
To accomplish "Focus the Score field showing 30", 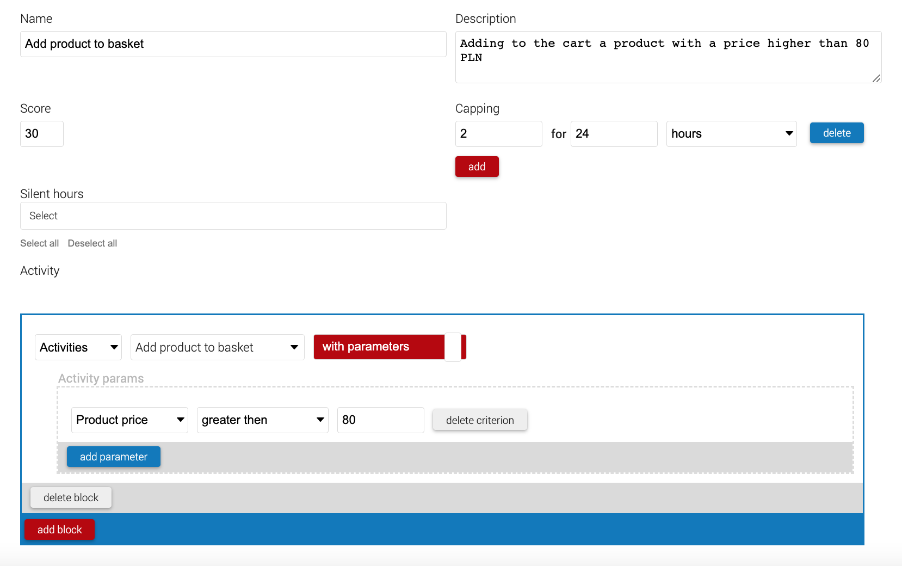I will click(42, 134).
